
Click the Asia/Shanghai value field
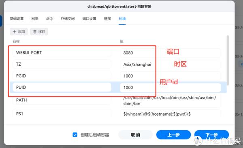[170, 64]
